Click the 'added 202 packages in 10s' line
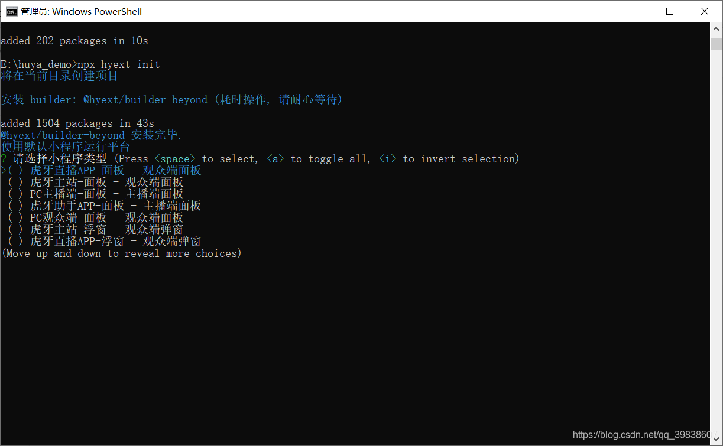723x446 pixels. tap(74, 41)
